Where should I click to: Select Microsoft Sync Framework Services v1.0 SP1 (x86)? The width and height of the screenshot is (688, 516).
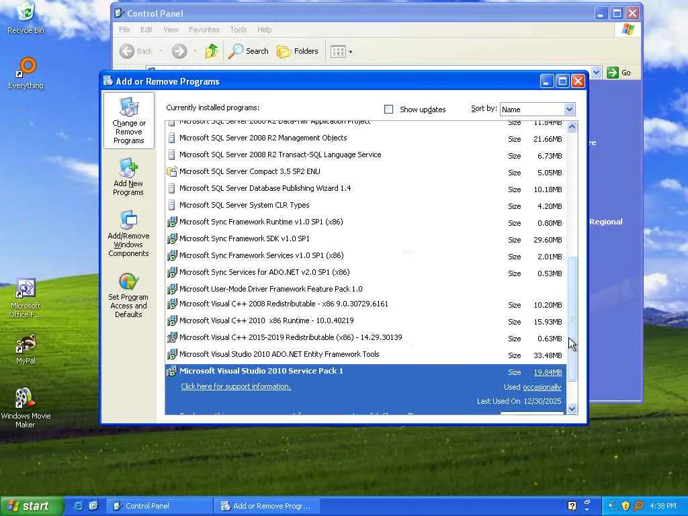[365, 256]
